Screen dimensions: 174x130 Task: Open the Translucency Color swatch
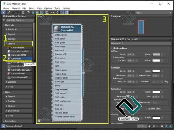156,60
